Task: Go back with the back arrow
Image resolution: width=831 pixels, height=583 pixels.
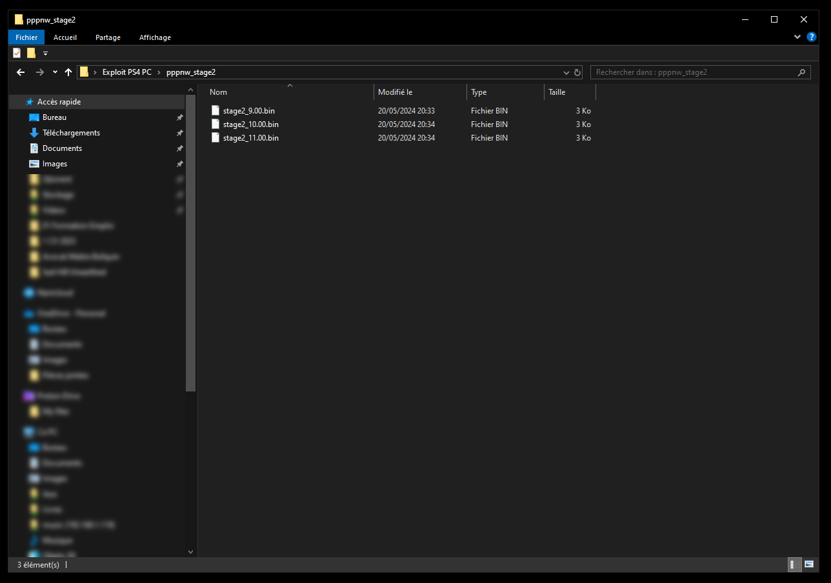Action: click(x=21, y=72)
